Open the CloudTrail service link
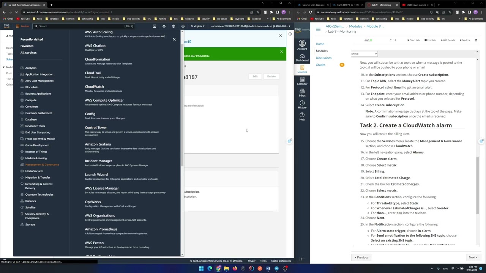The image size is (486, 273). (93, 73)
